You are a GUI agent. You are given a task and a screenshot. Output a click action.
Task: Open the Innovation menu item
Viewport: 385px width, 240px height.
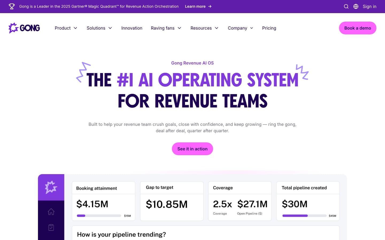click(132, 28)
